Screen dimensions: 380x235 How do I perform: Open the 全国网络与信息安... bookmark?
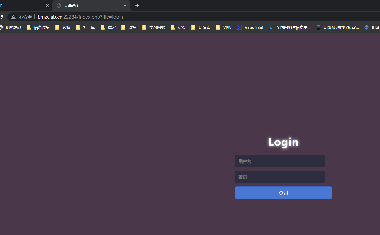(290, 28)
